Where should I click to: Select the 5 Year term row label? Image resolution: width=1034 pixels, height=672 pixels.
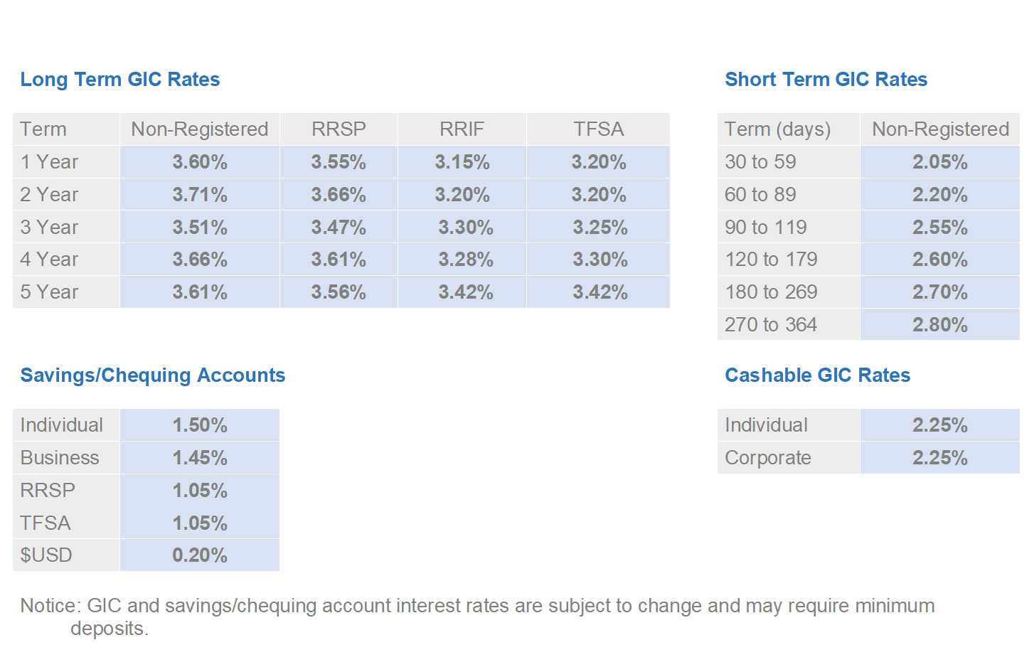pyautogui.click(x=49, y=292)
